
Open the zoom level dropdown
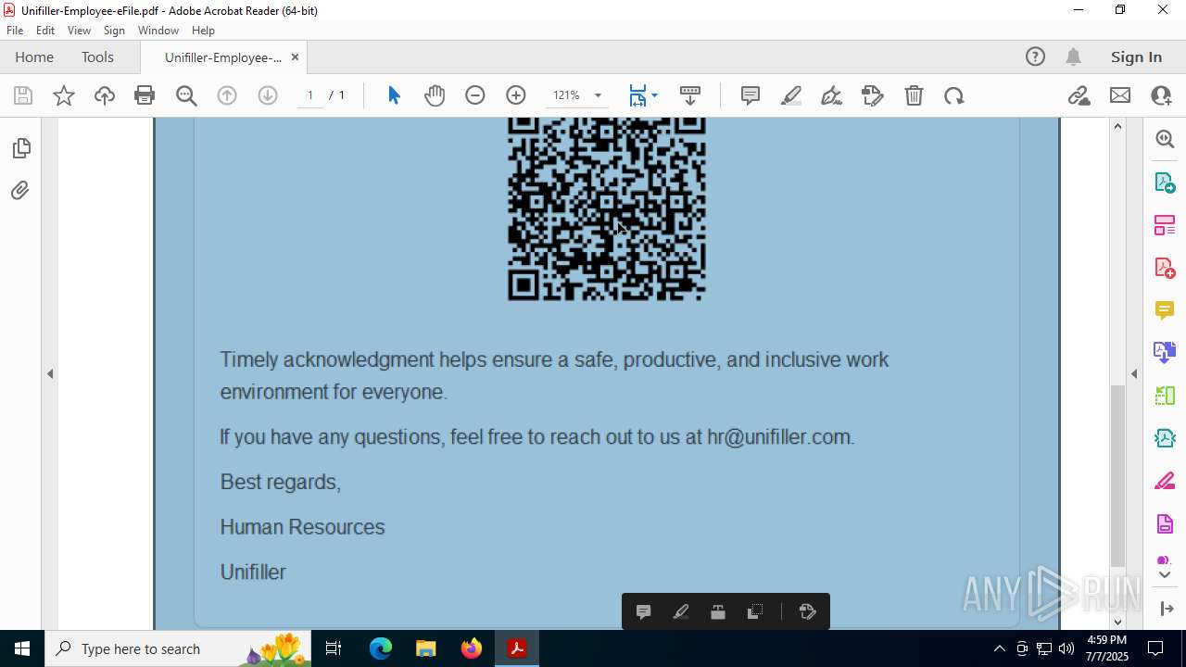click(598, 95)
